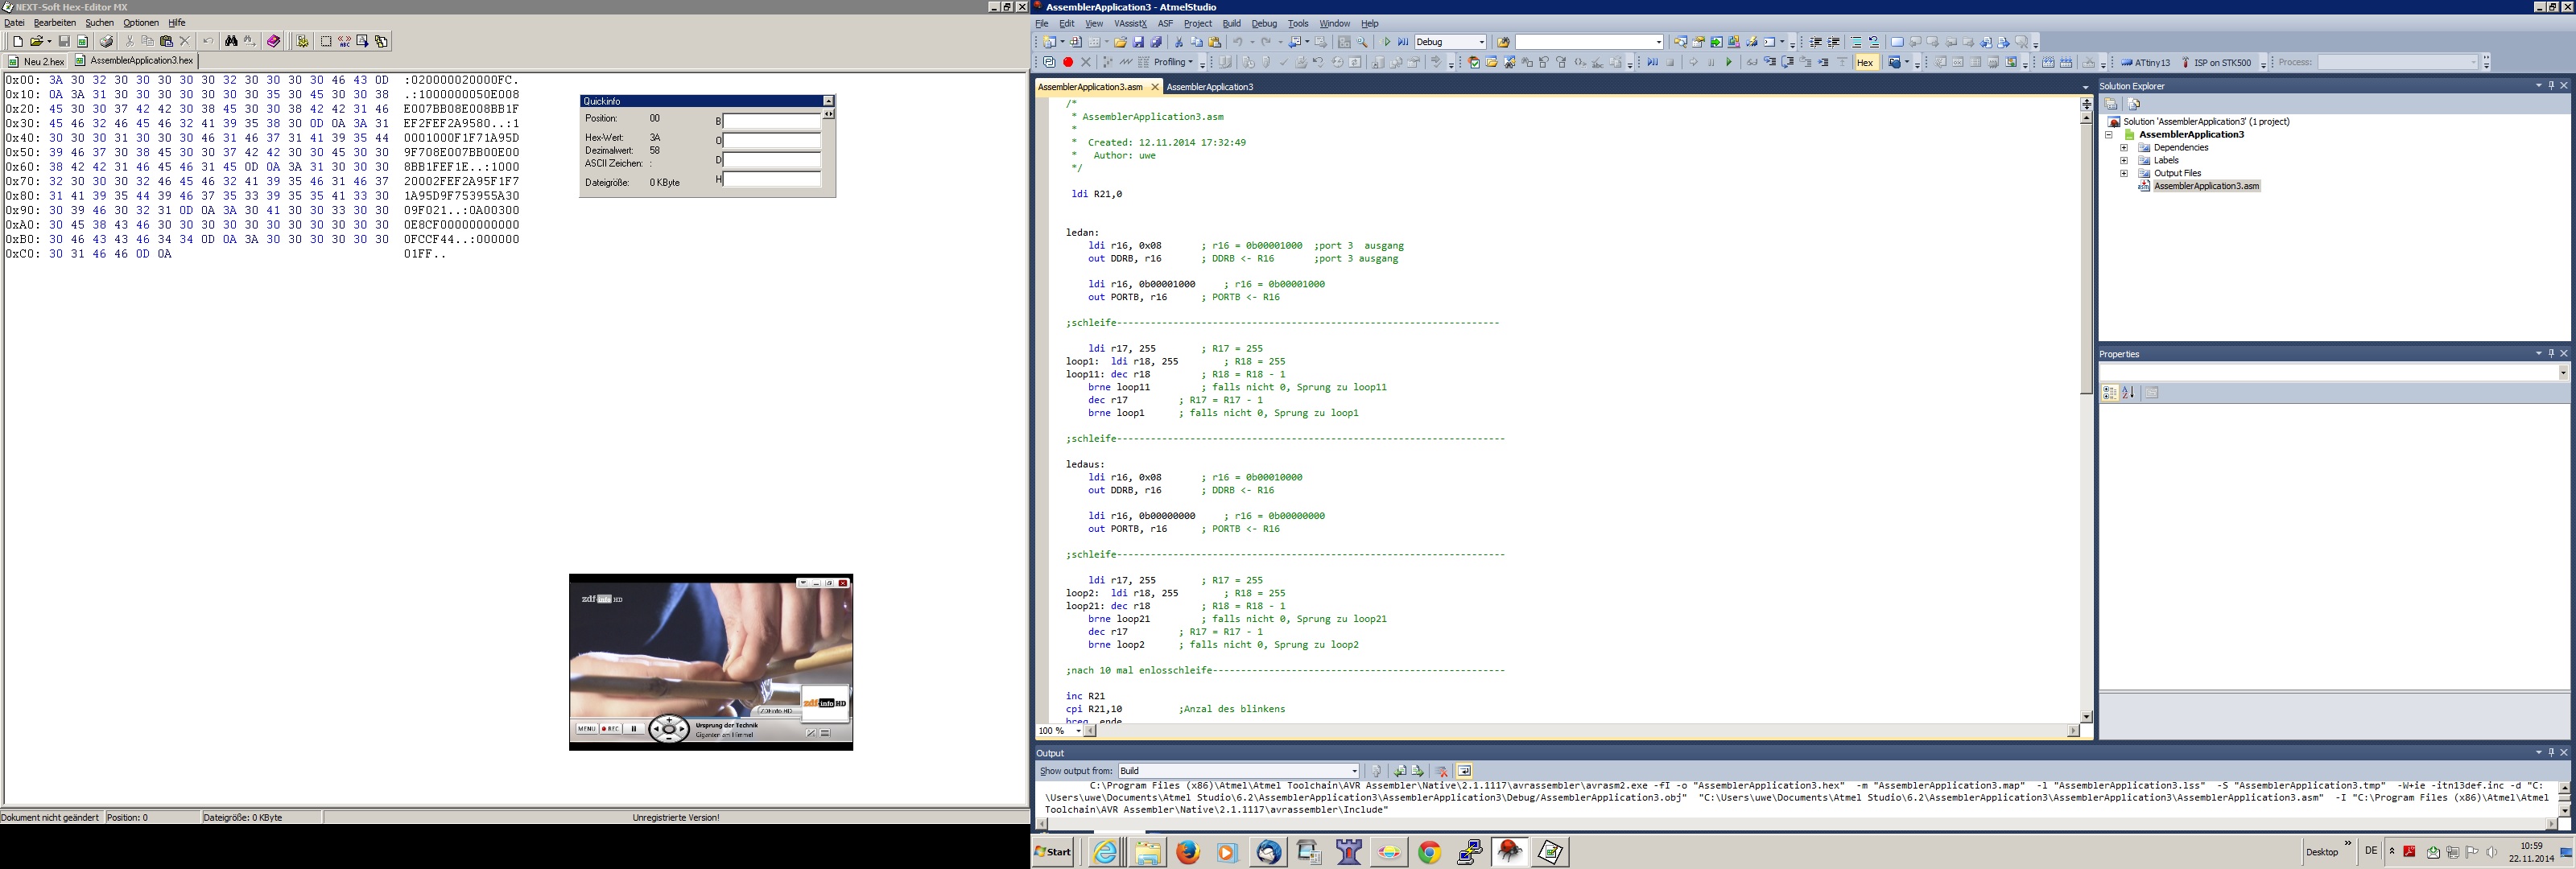This screenshot has width=2576, height=869.
Task: Click the Undo icon in Hex-Editor toolbar
Action: coord(208,41)
